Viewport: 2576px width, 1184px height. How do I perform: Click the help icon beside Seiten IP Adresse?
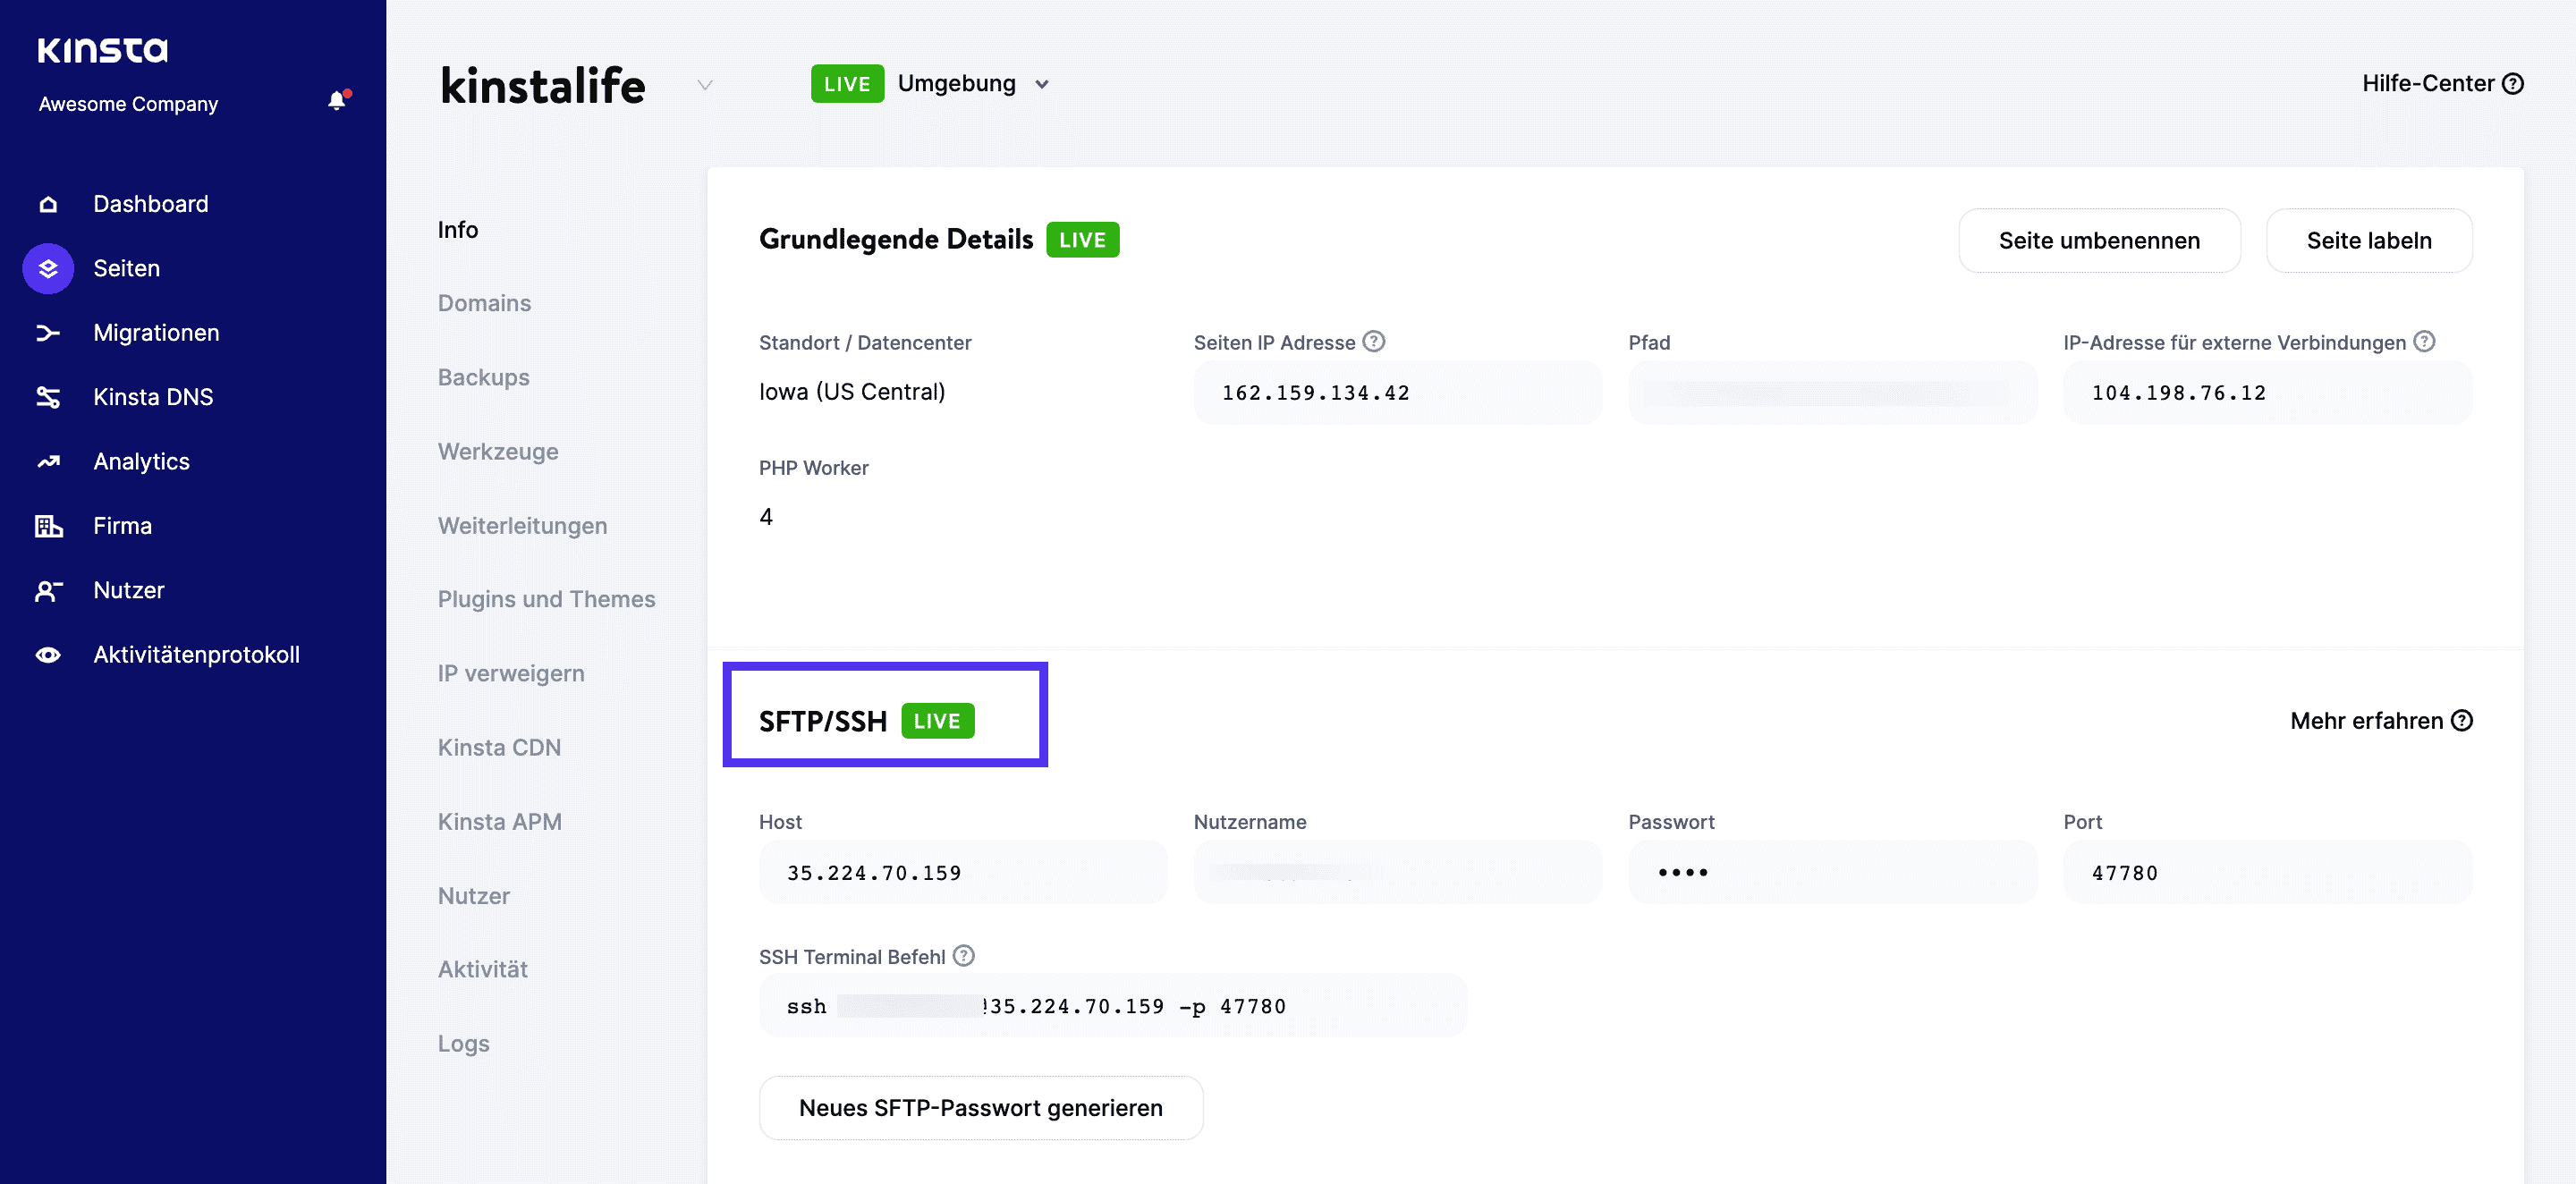coord(1374,341)
